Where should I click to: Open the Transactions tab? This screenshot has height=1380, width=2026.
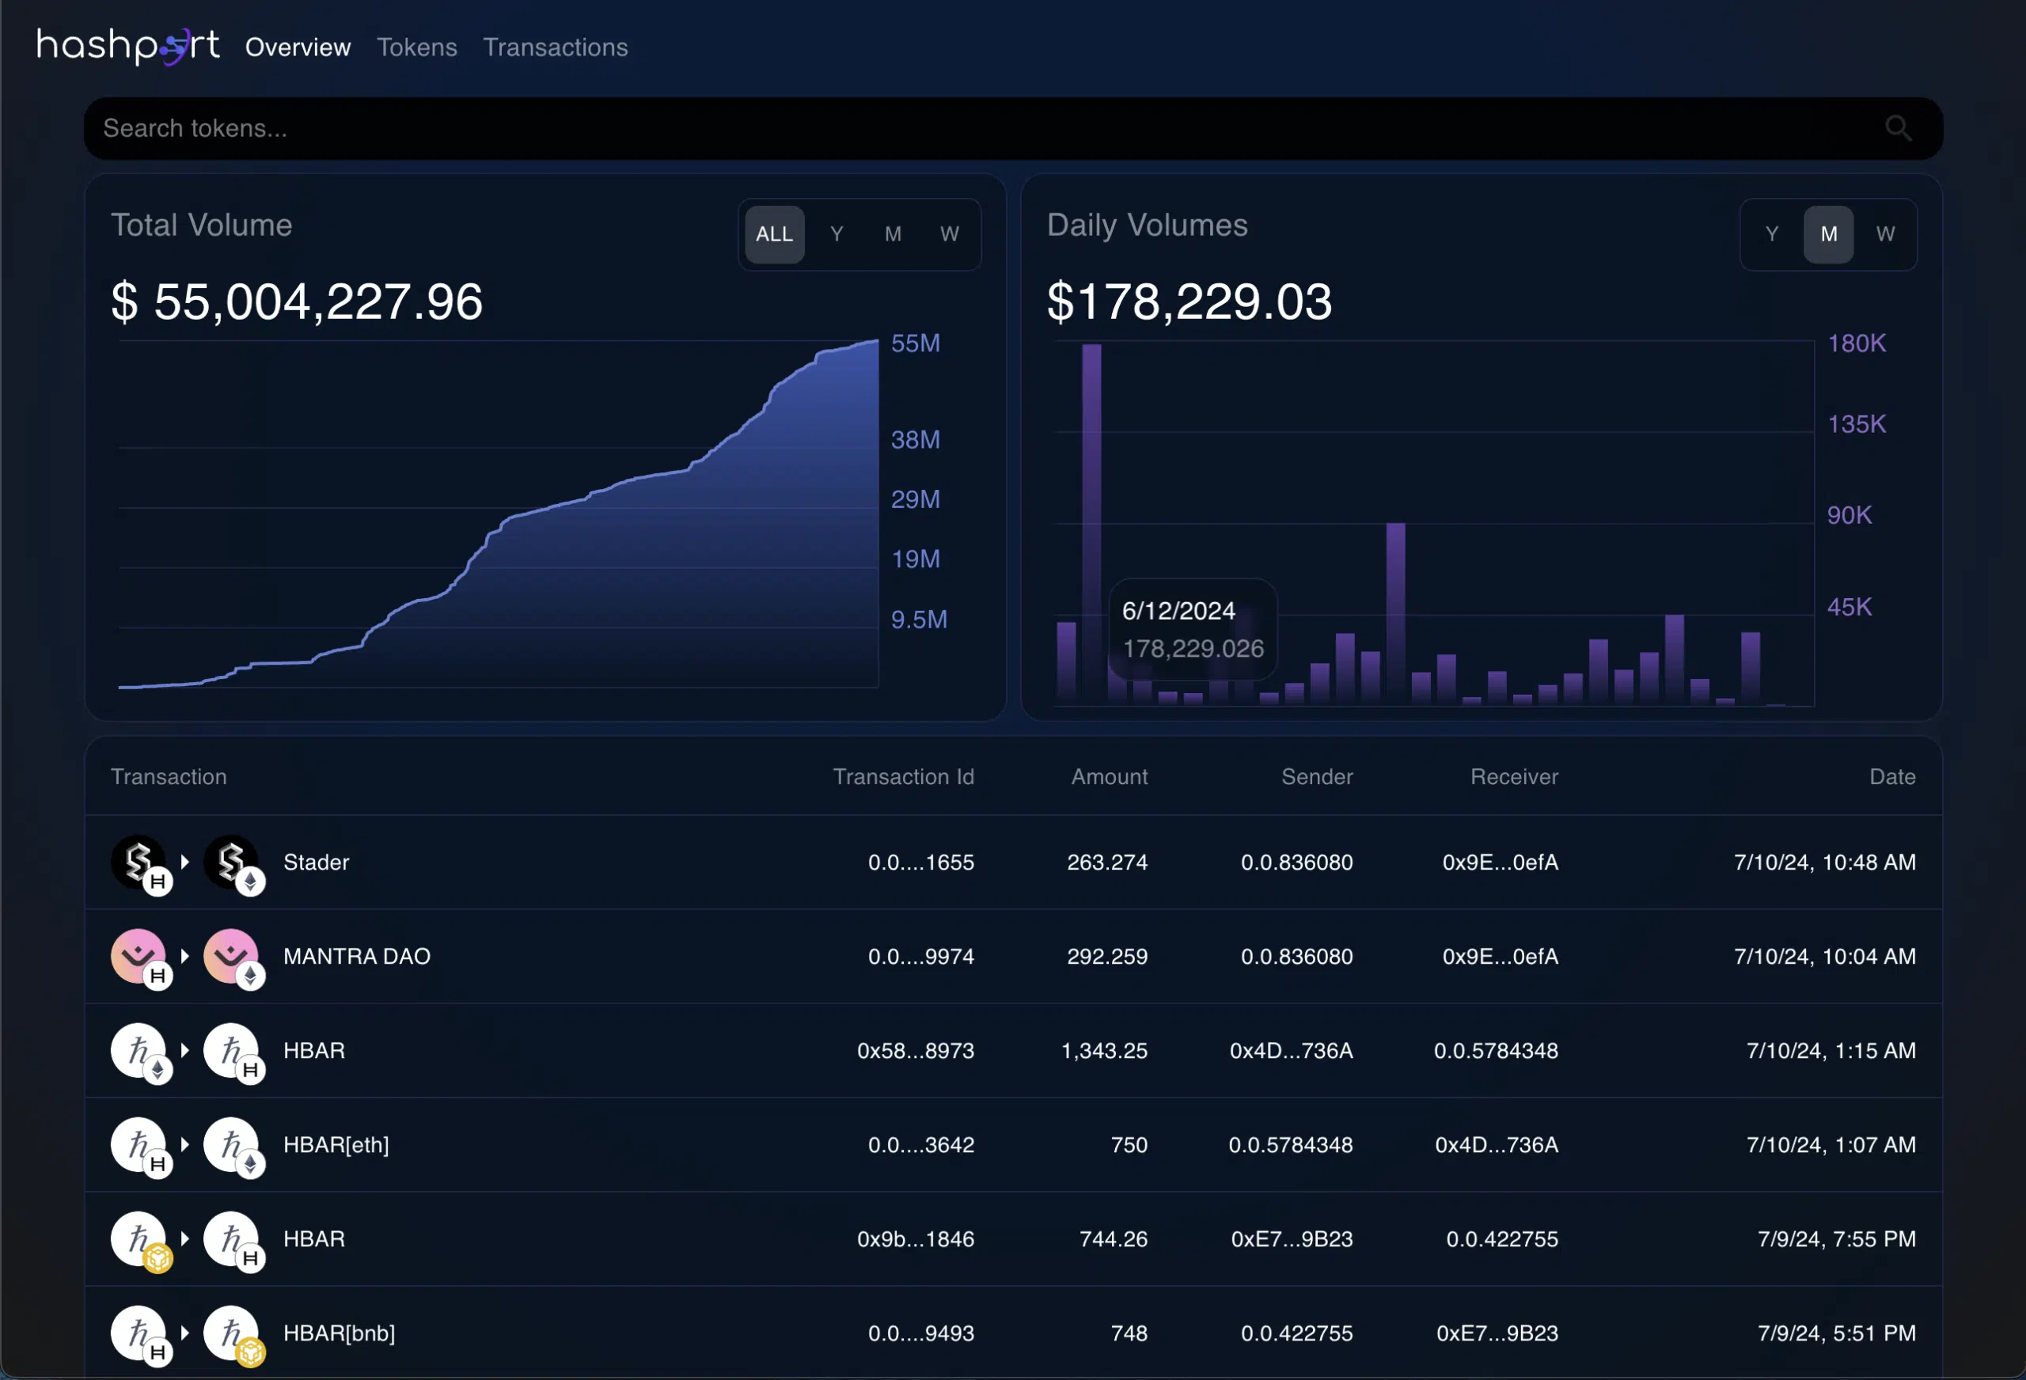[556, 47]
